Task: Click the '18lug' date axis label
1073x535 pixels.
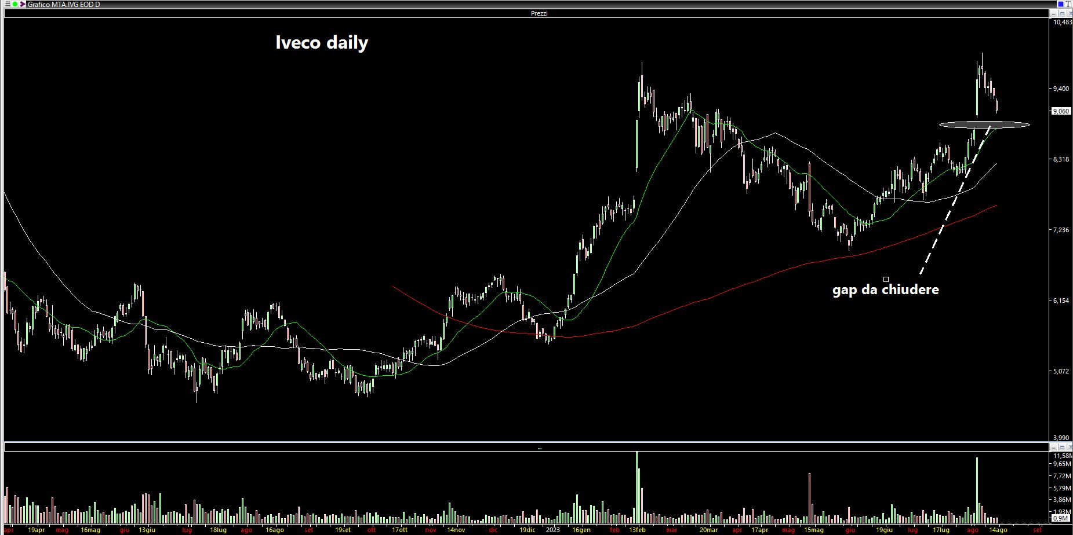Action: tap(218, 530)
